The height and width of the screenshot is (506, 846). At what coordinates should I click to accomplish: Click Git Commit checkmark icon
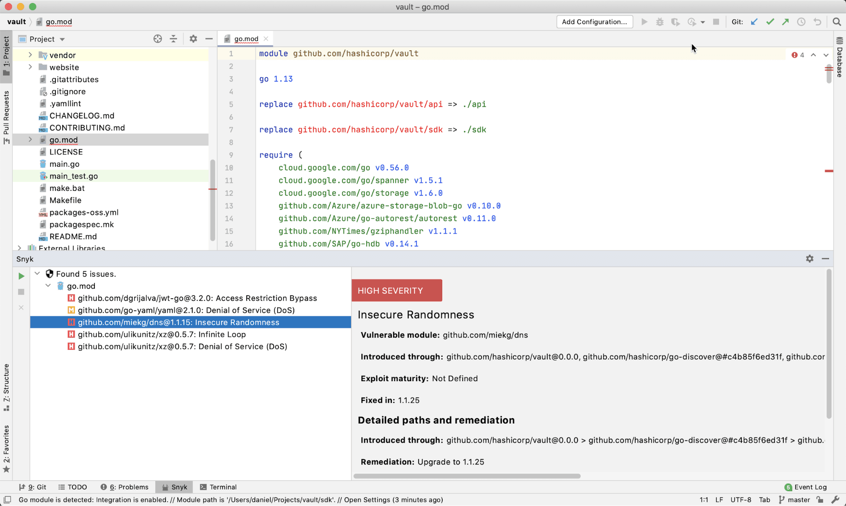770,22
